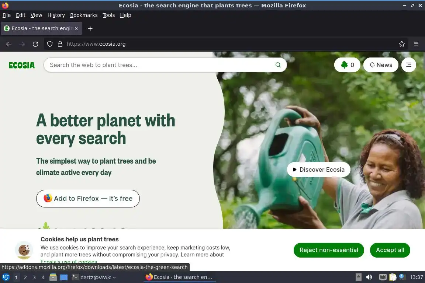Select the Ecosia Firefox taskbar entry
The width and height of the screenshot is (425, 283).
click(x=179, y=277)
